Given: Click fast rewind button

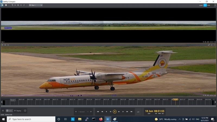Looking at the screenshot, I should point(102,112).
